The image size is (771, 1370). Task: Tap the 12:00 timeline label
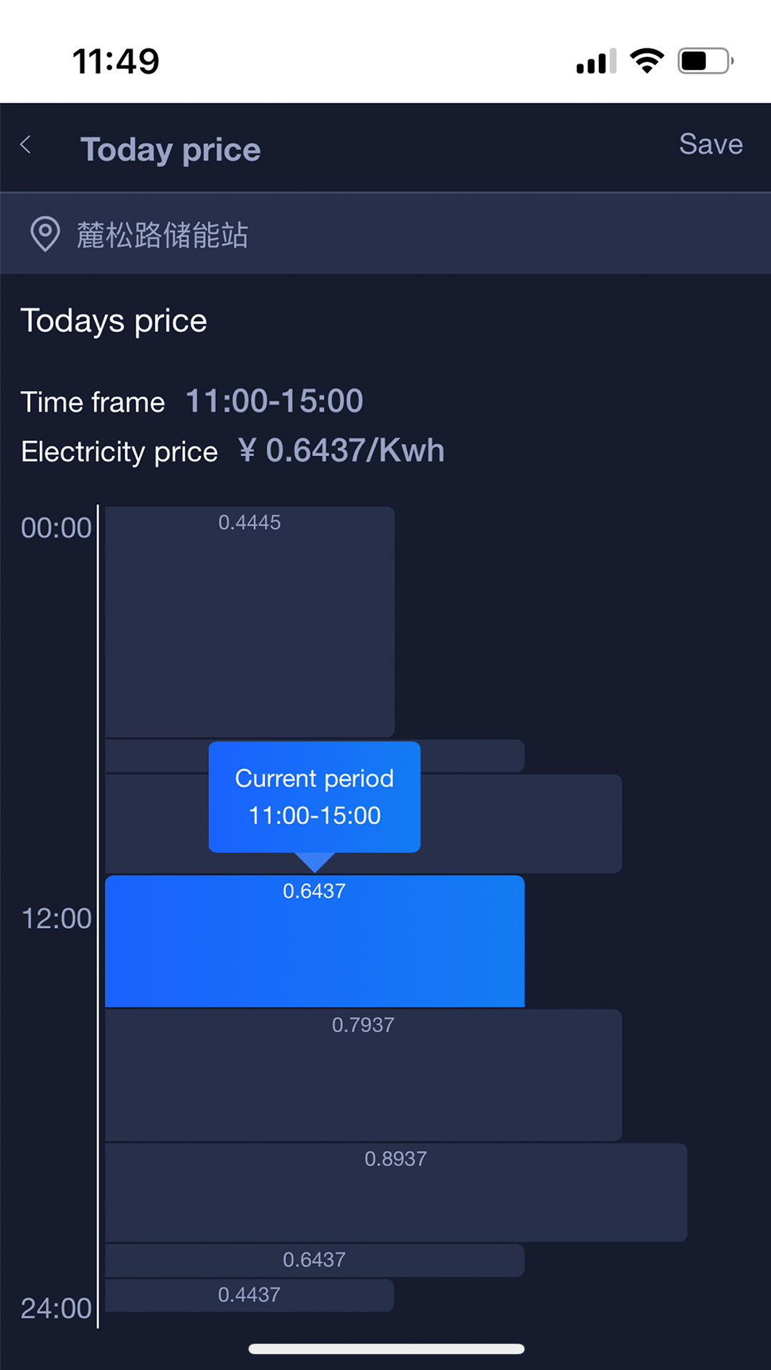(x=56, y=919)
